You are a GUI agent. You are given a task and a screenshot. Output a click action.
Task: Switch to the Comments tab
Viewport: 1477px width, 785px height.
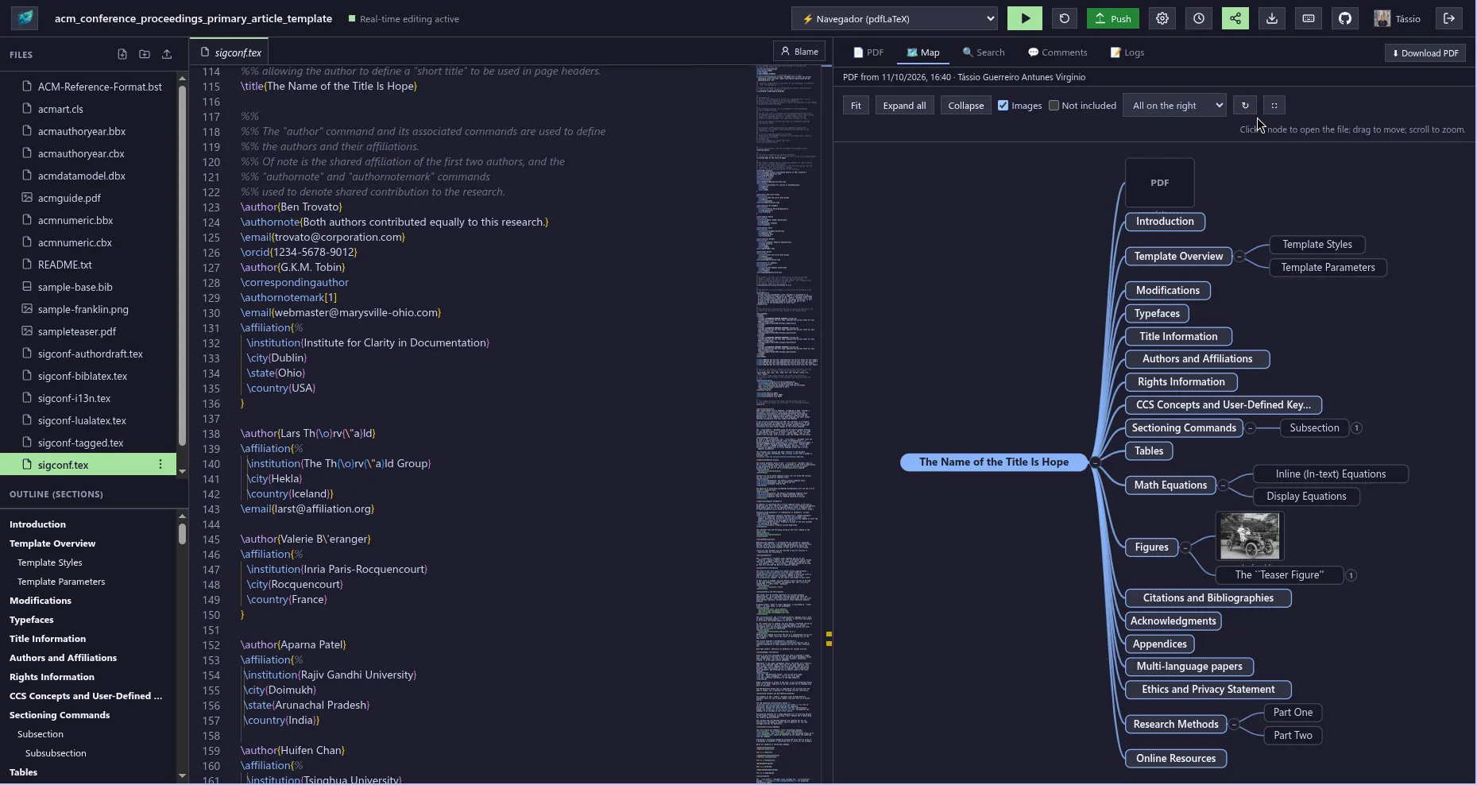pos(1057,52)
